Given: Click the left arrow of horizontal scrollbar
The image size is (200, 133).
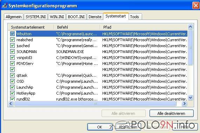Looking at the screenshot, I should click(x=11, y=103).
